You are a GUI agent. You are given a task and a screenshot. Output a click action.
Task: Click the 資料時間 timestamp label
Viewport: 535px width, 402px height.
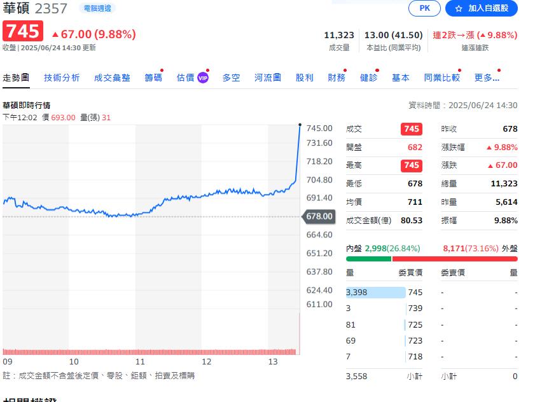pyautogui.click(x=463, y=106)
